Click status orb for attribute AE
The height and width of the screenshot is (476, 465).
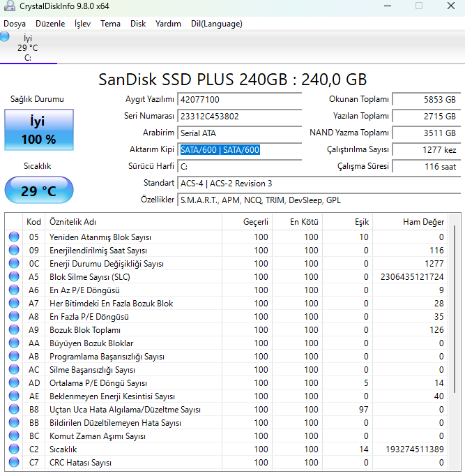[x=14, y=396]
